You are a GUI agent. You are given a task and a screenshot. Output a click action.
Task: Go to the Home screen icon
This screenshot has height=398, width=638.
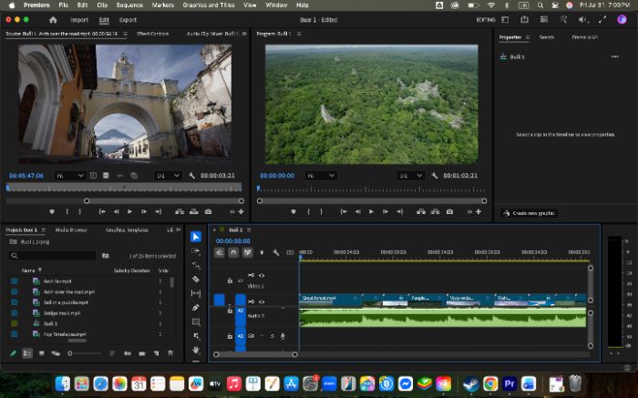(x=53, y=20)
